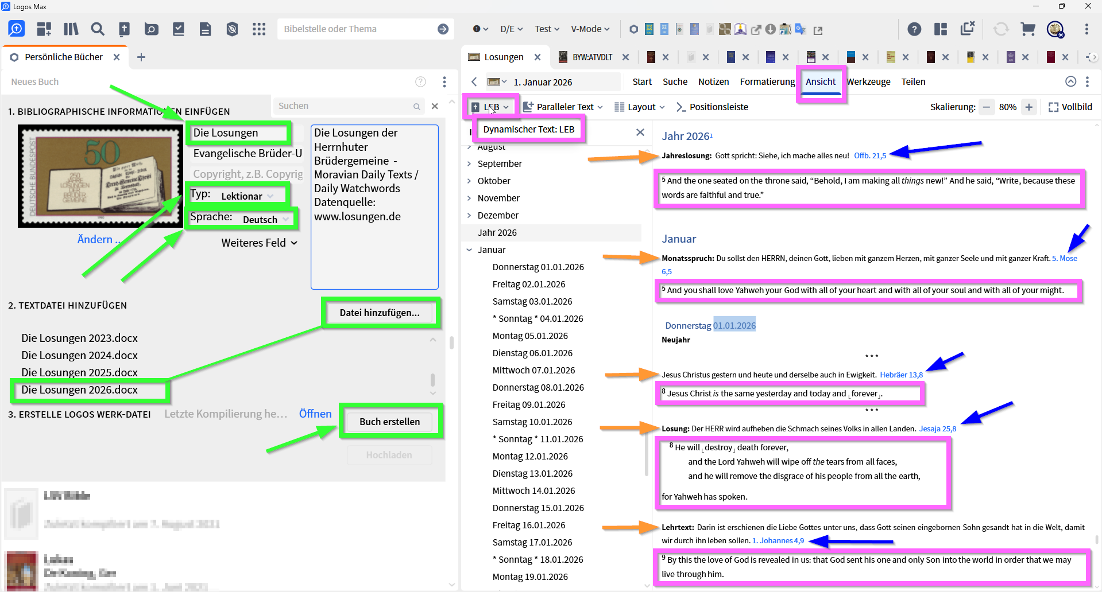1102x592 pixels.
Task: Expand the September tree node
Action: click(x=469, y=163)
